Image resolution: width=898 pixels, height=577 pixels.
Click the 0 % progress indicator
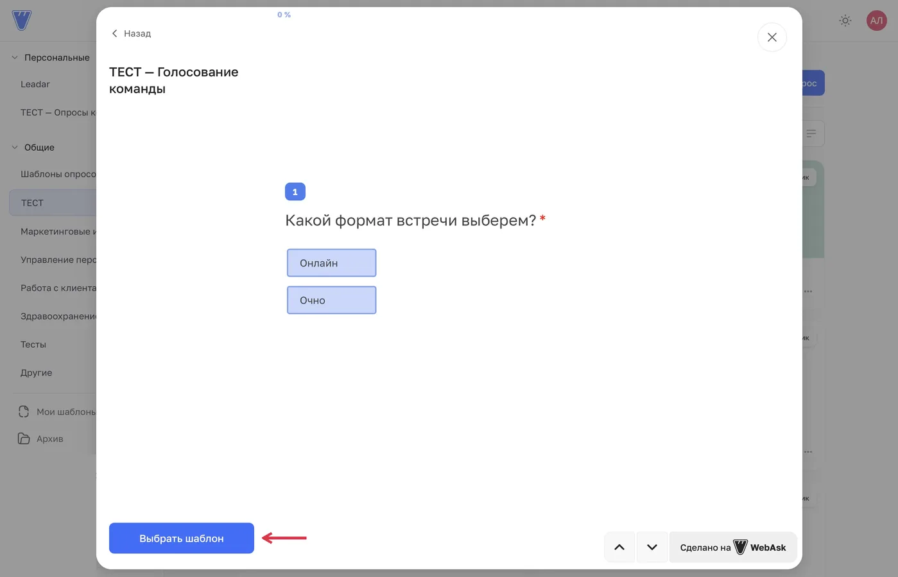pyautogui.click(x=284, y=15)
